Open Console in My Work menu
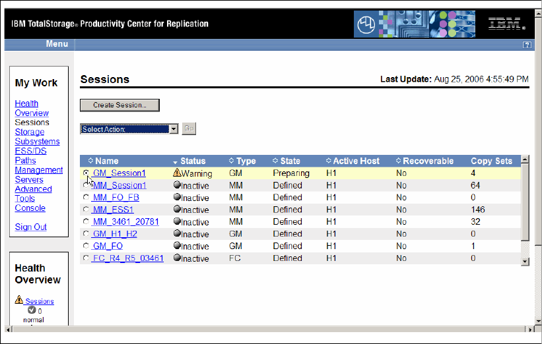The image size is (542, 344). click(x=30, y=208)
